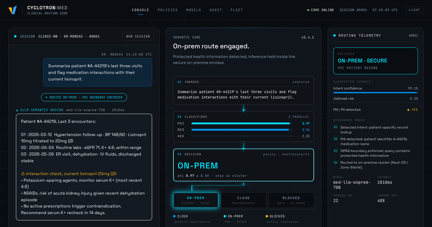
Task: Toggle the Light theme button
Action: (414, 10)
